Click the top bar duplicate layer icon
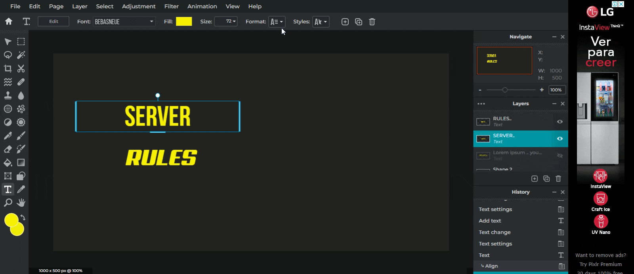Image resolution: width=634 pixels, height=274 pixels. pos(359,22)
